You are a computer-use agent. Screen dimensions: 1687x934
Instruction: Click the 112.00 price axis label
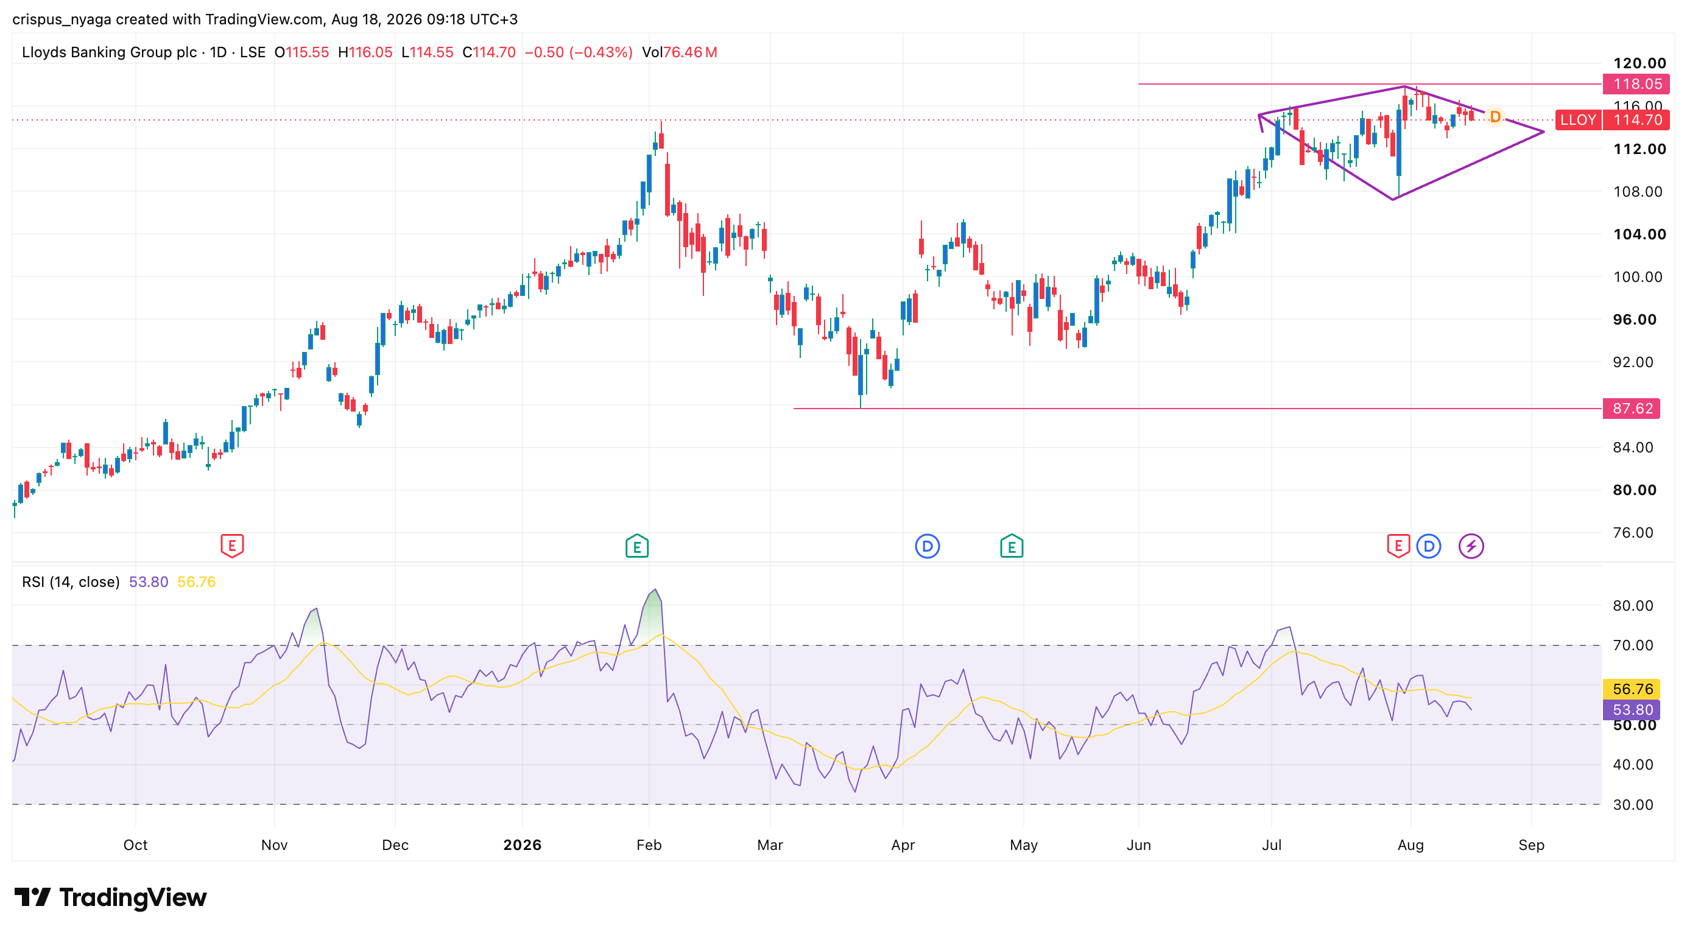[1639, 149]
